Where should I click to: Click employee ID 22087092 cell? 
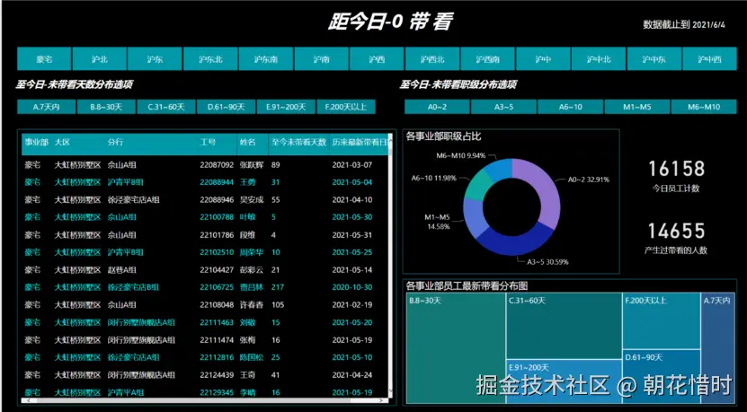(217, 165)
